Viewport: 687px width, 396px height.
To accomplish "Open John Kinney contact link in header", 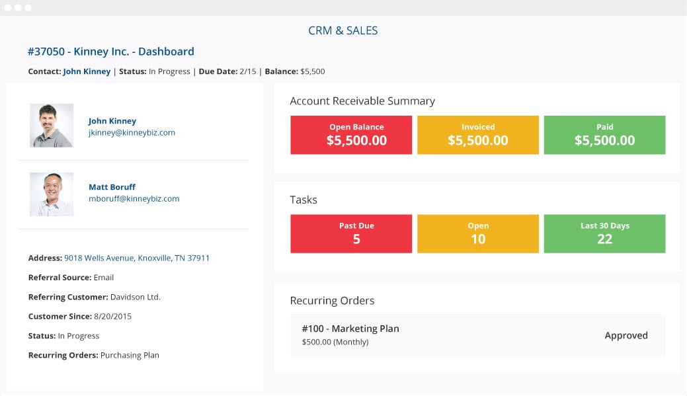I will pos(87,71).
